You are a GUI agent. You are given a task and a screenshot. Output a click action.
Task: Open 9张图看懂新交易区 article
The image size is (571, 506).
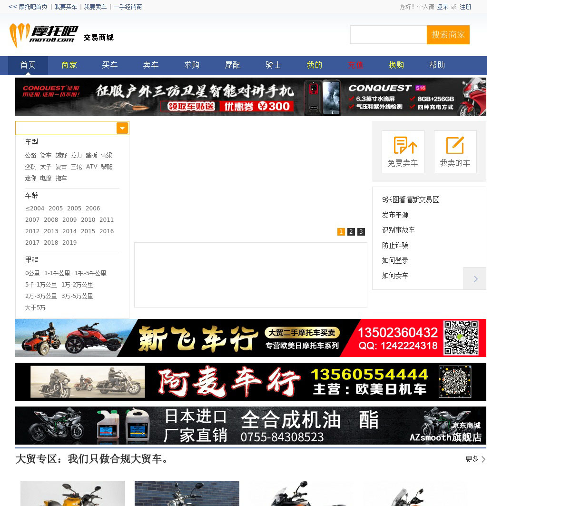click(x=411, y=199)
